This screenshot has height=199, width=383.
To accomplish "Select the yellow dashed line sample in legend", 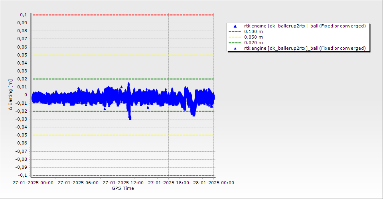I will (x=235, y=37).
